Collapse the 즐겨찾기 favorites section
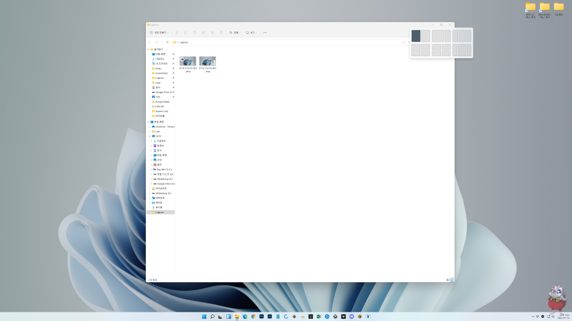572x321 pixels. (x=148, y=49)
